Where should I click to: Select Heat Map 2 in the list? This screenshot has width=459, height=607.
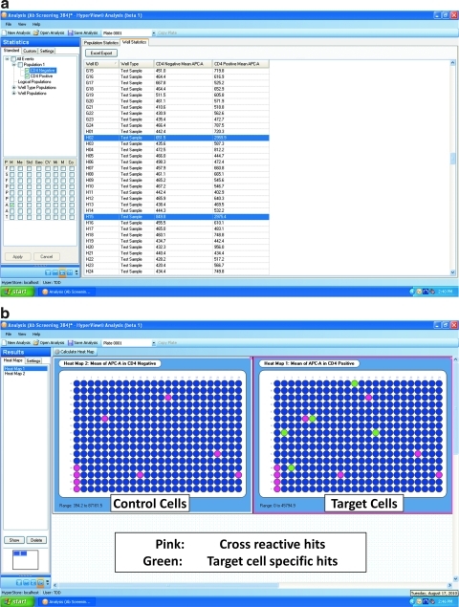click(x=14, y=374)
